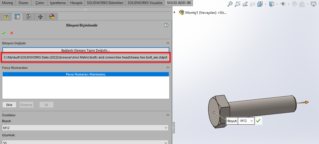This screenshot has width=319, height=144.
Task: Select the Zoom to Area tool
Action: [237, 4]
